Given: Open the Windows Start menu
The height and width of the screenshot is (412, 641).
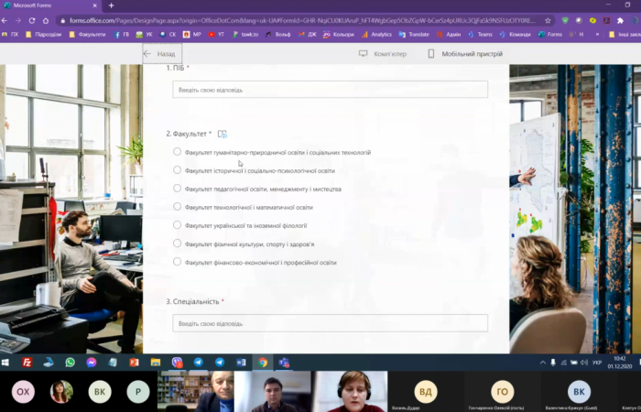Looking at the screenshot, I should pyautogui.click(x=5, y=363).
